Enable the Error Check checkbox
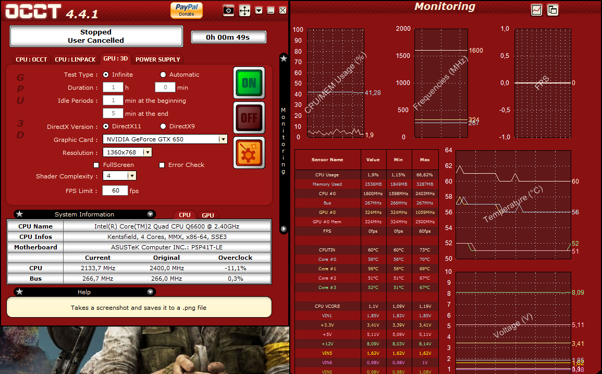 (162, 165)
